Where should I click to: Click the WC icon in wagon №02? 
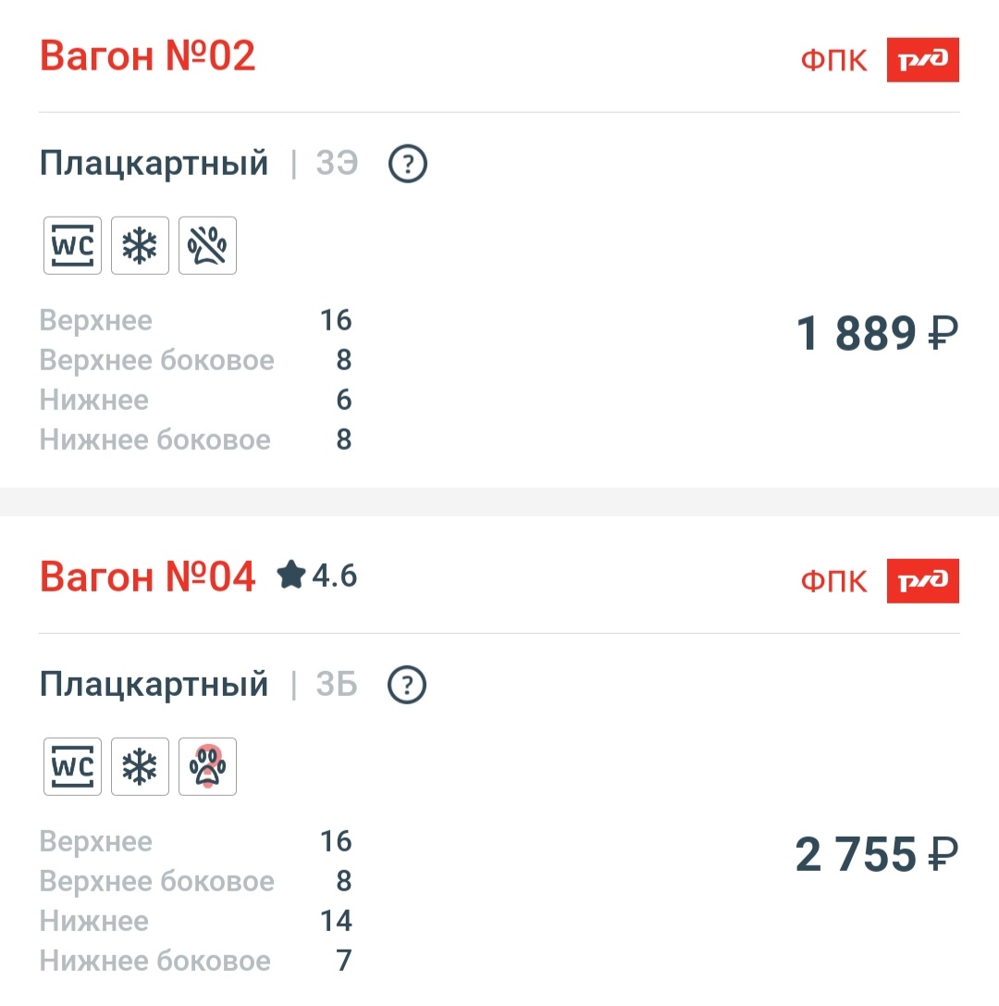(x=72, y=246)
